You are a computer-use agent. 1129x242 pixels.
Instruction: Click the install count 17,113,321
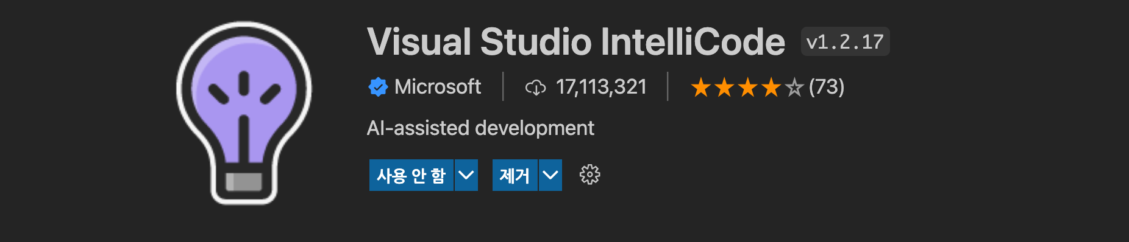(x=601, y=87)
